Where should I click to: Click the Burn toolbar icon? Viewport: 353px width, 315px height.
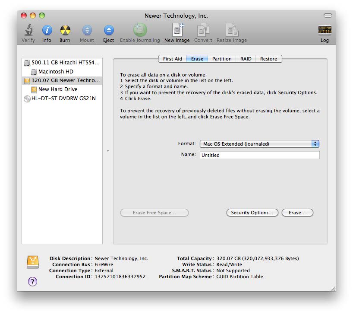pos(65,31)
